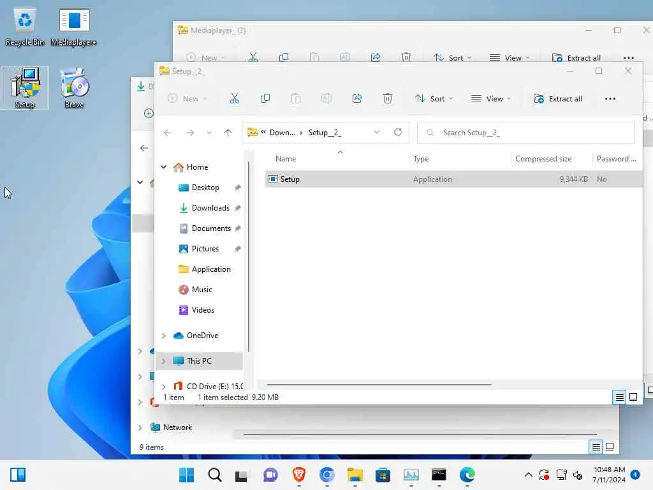Click Extract all in Setup__2_ window
653x490 pixels.
tap(558, 99)
